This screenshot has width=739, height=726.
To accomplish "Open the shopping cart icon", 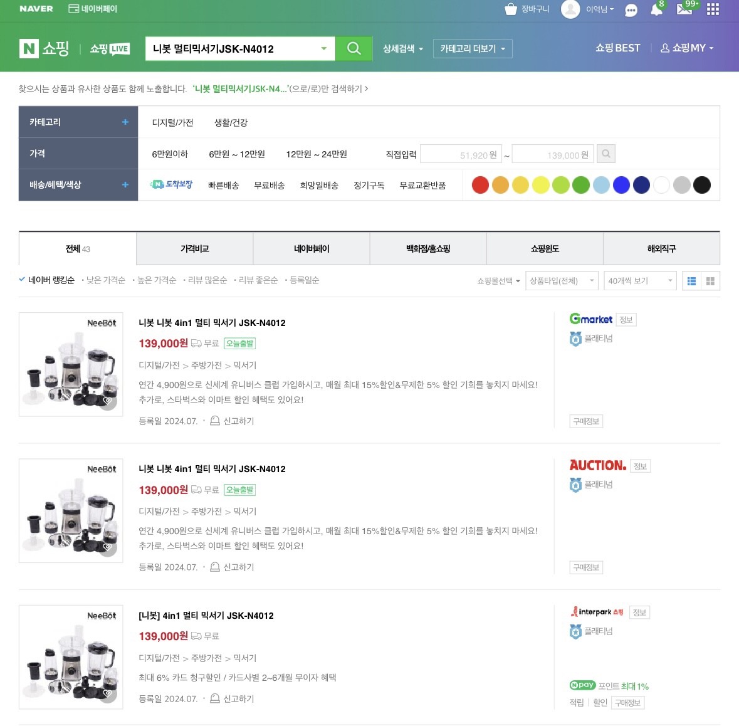I will coord(511,9).
